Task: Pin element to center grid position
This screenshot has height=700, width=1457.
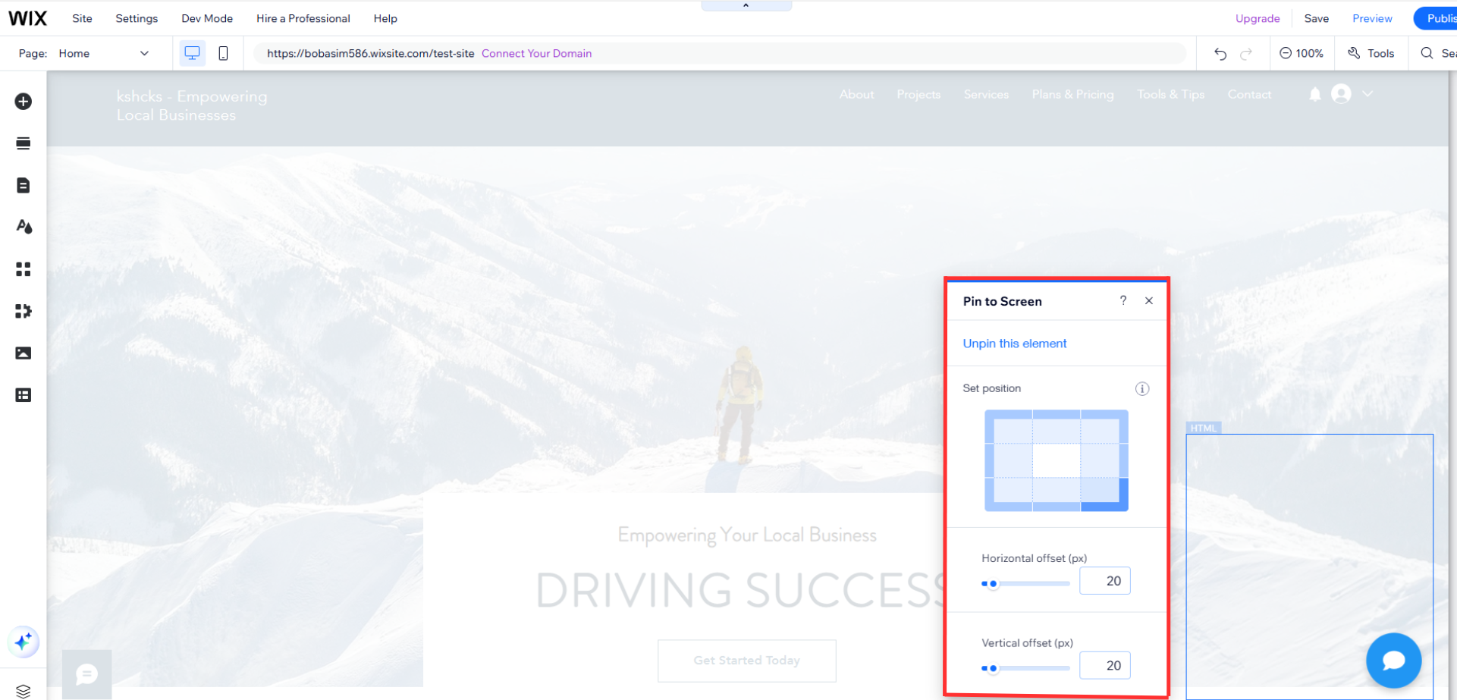Action: click(x=1056, y=460)
